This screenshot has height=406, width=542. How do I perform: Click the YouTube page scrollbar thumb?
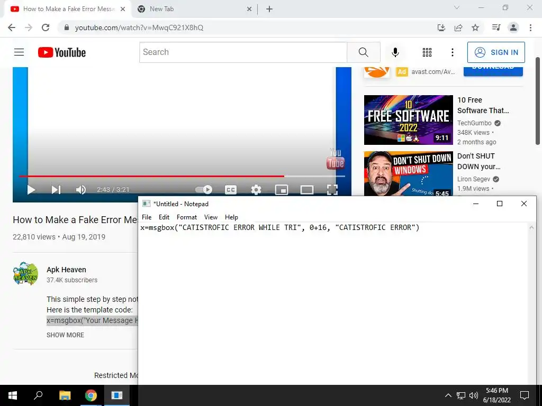coord(538,101)
